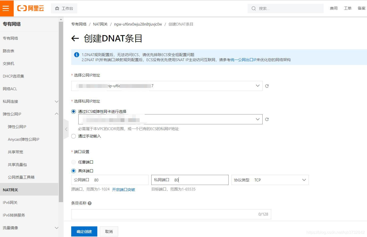Screen dimensions: 367x237
Task: Click the 公网端口 input field
Action: point(110,180)
